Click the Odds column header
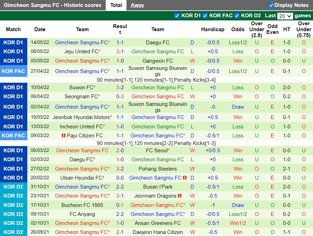This screenshot has height=236, width=313. click(x=238, y=29)
